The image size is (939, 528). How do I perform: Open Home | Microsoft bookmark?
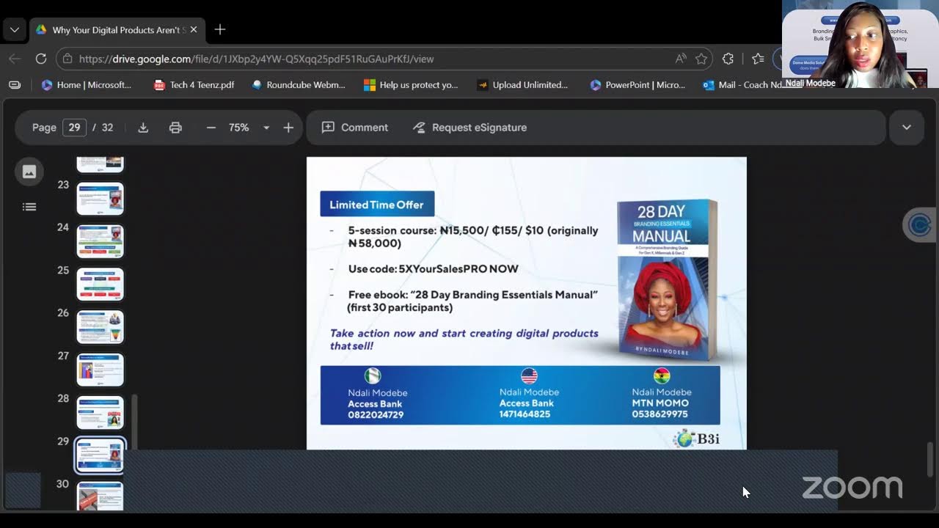[86, 85]
